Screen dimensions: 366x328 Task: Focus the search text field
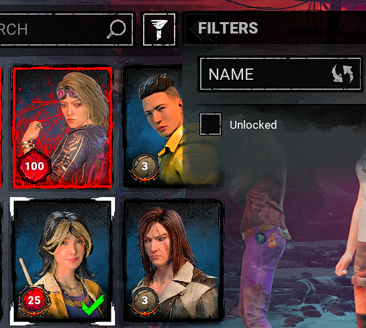[x=65, y=30]
